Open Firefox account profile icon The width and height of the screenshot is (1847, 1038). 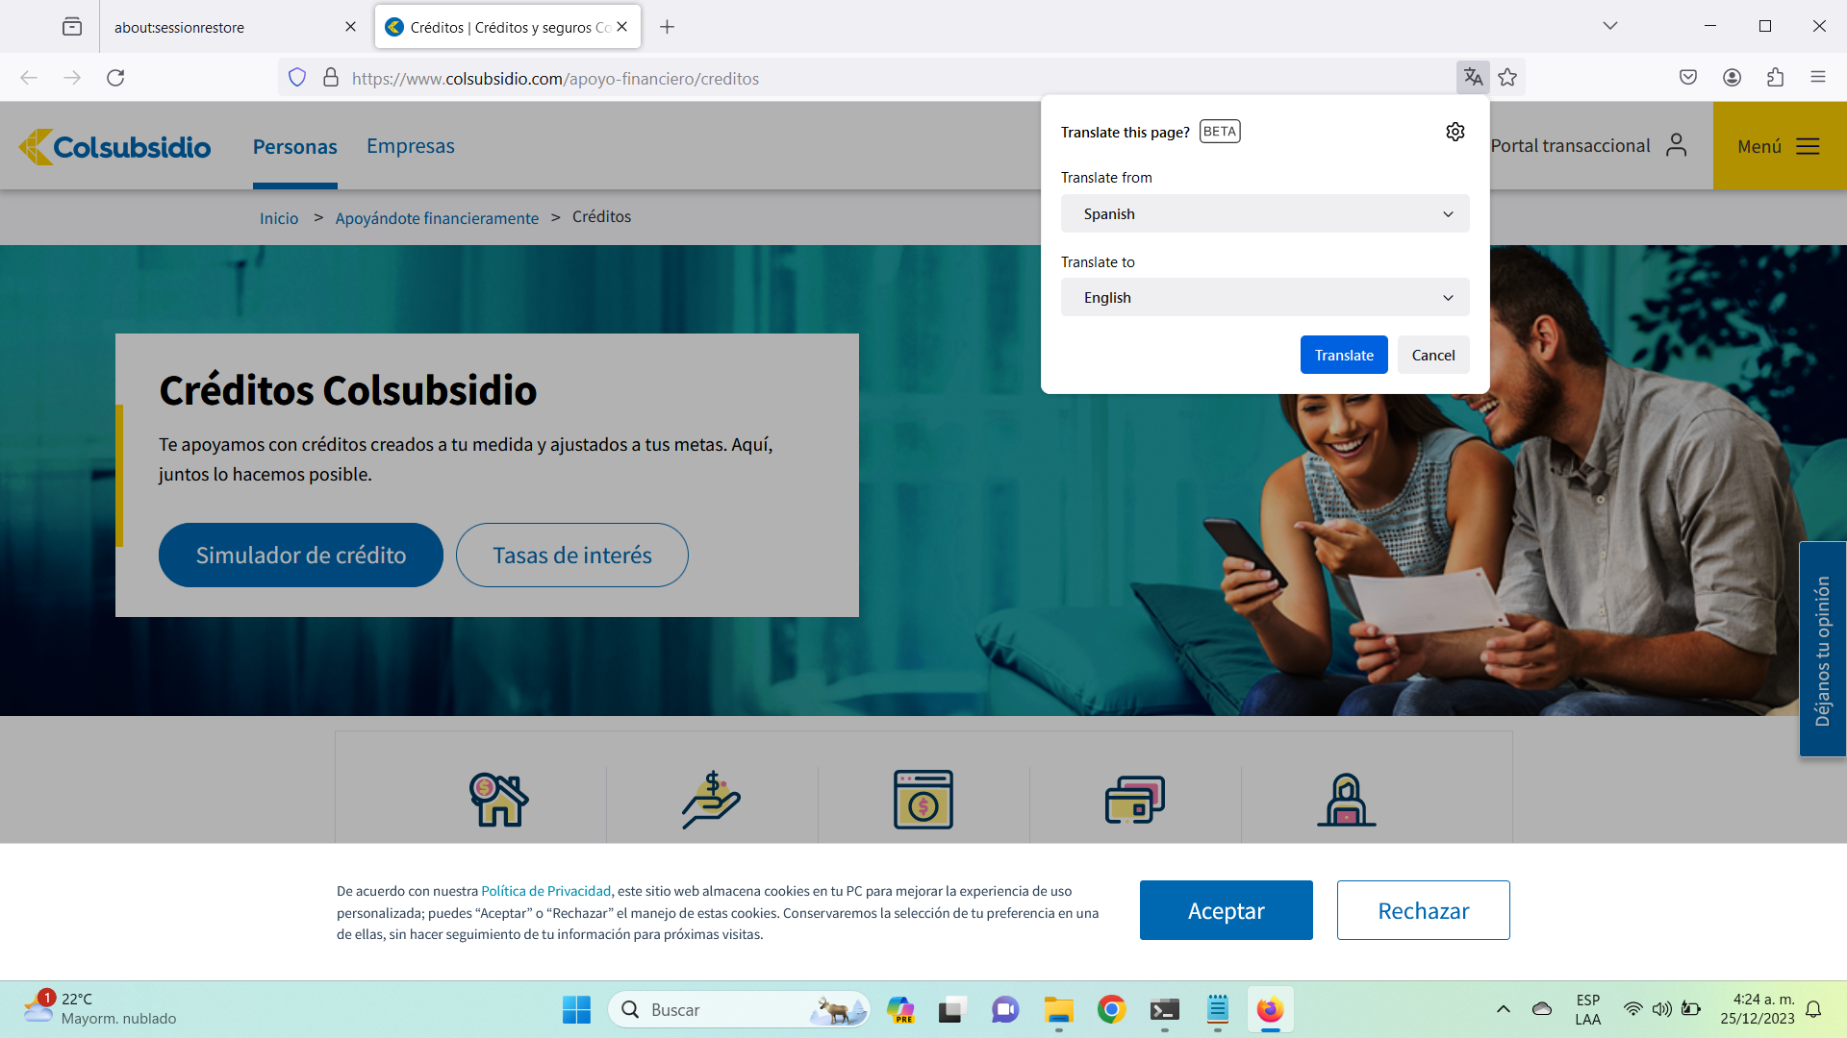coord(1732,78)
